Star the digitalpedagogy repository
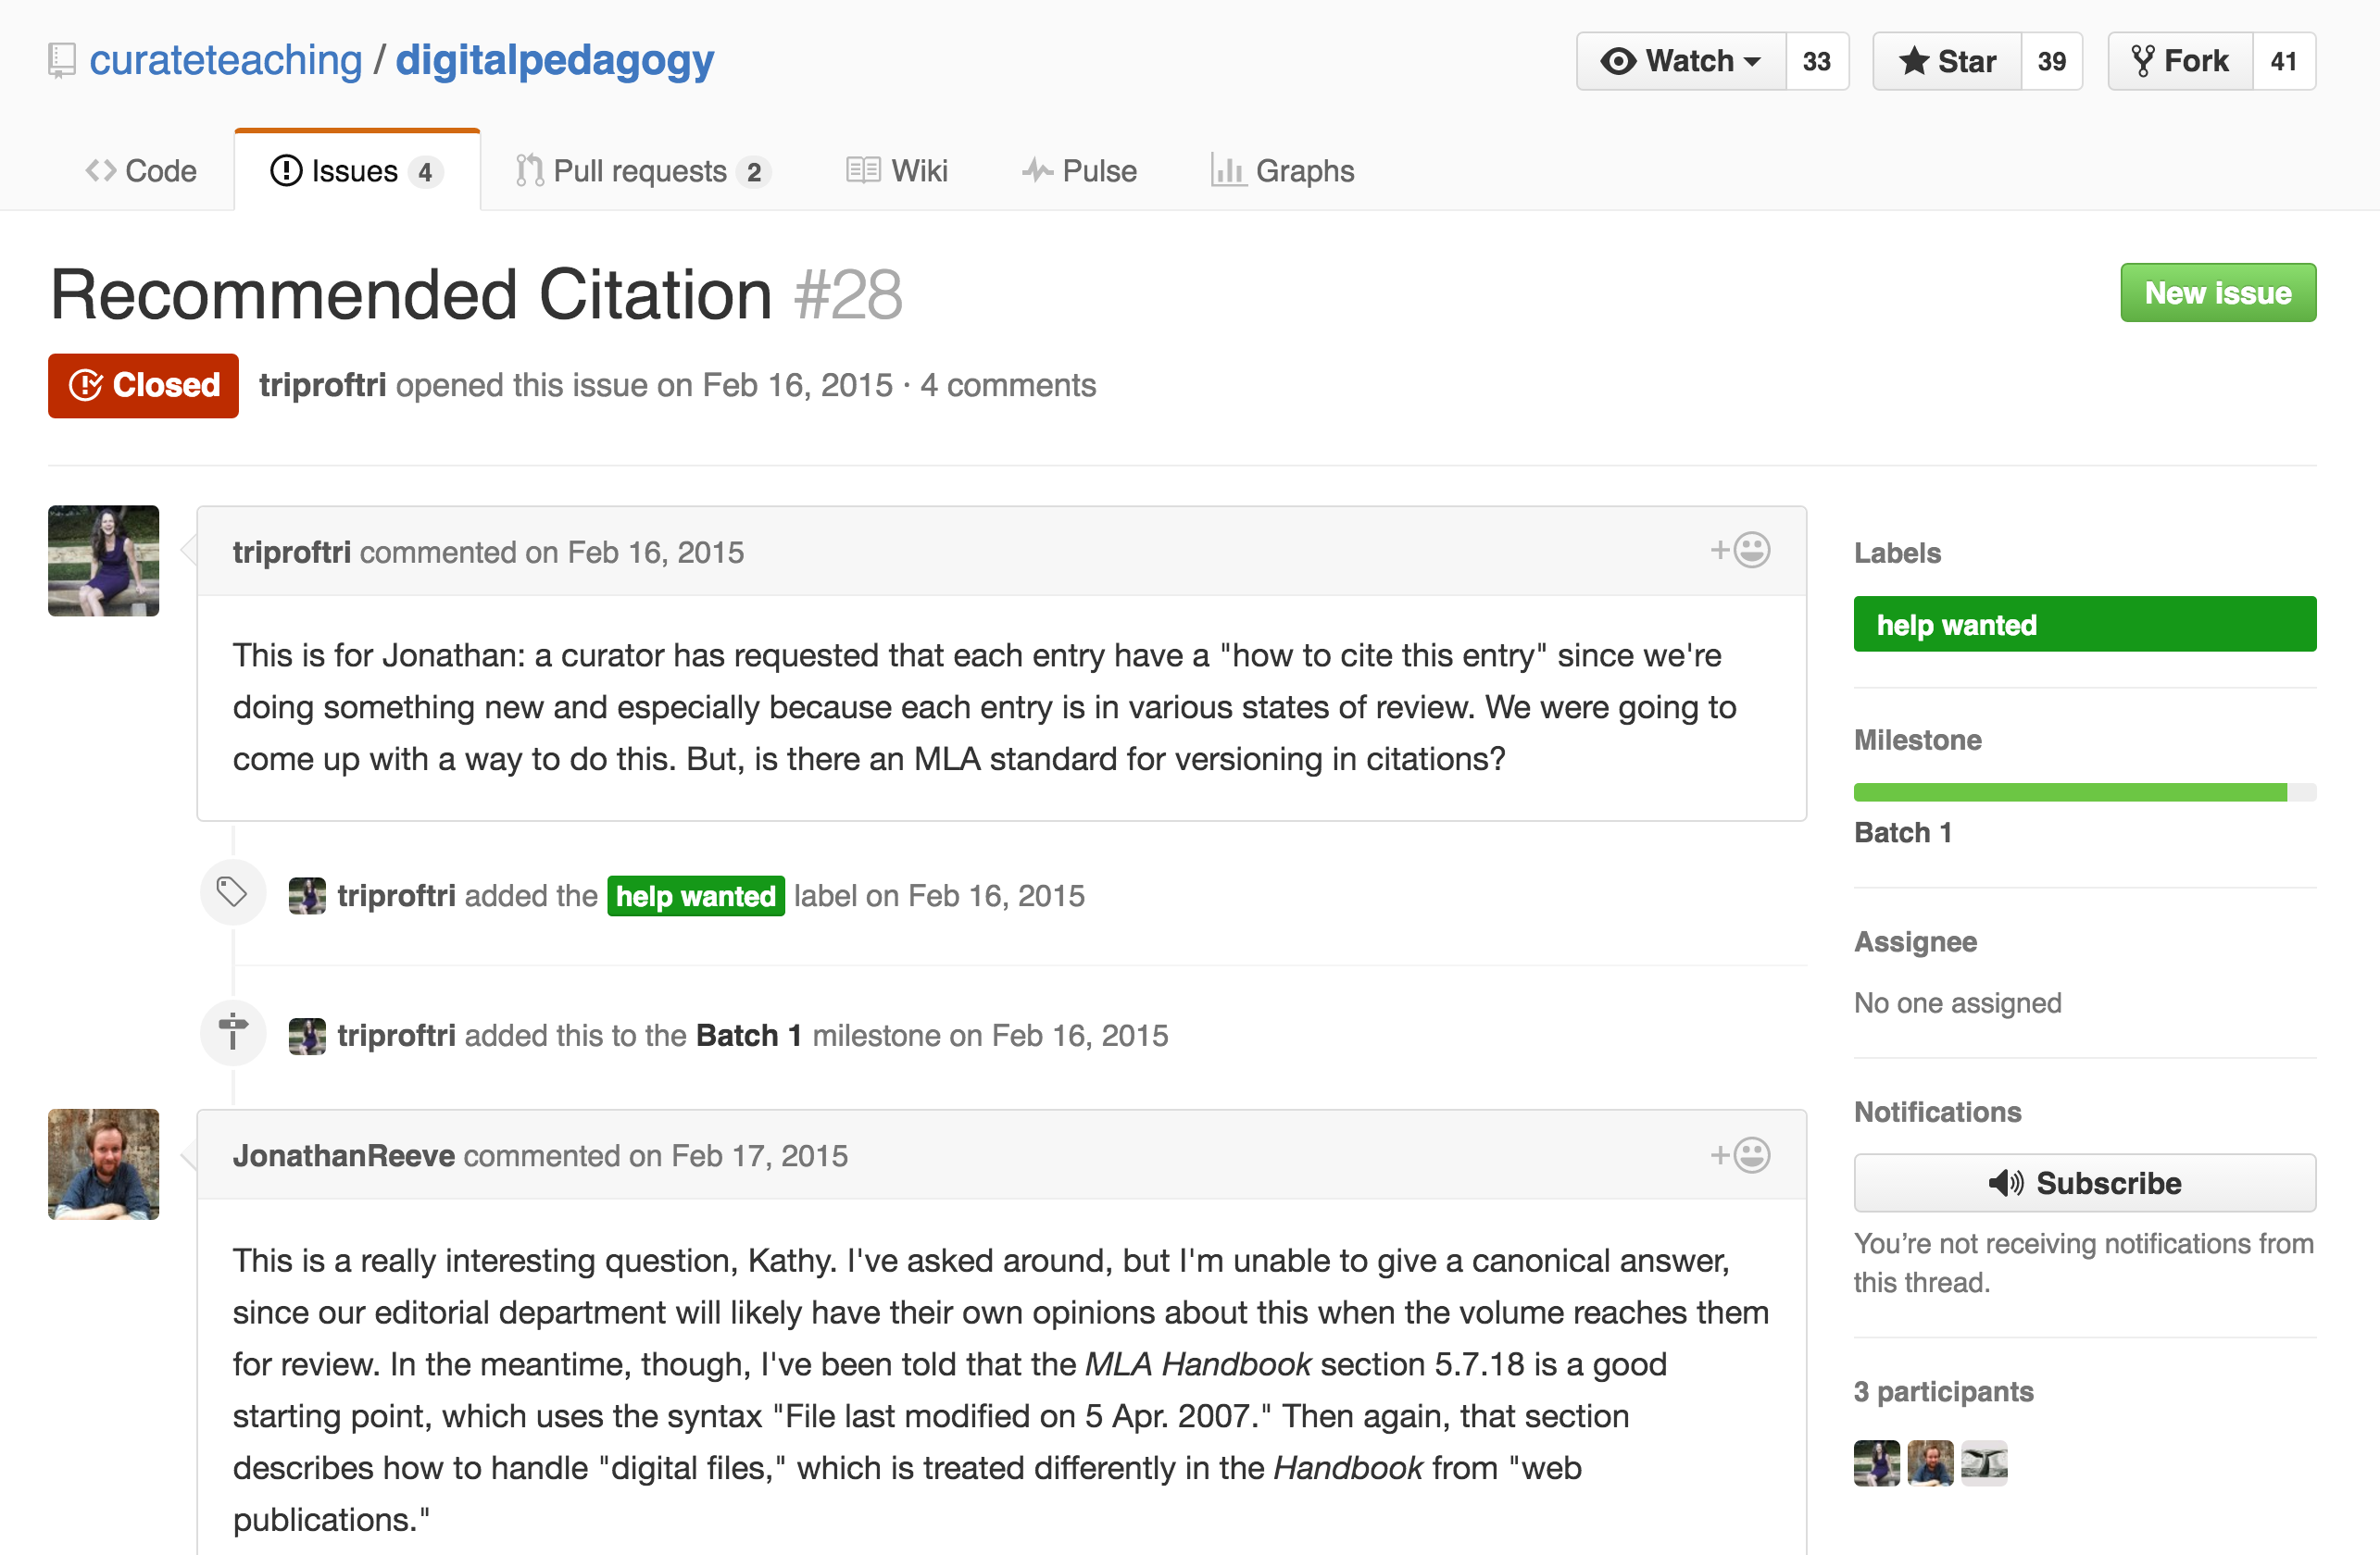2380x1555 pixels. tap(1947, 61)
